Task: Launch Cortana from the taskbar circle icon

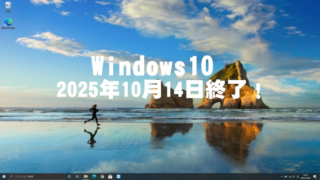Action: (x=69, y=176)
